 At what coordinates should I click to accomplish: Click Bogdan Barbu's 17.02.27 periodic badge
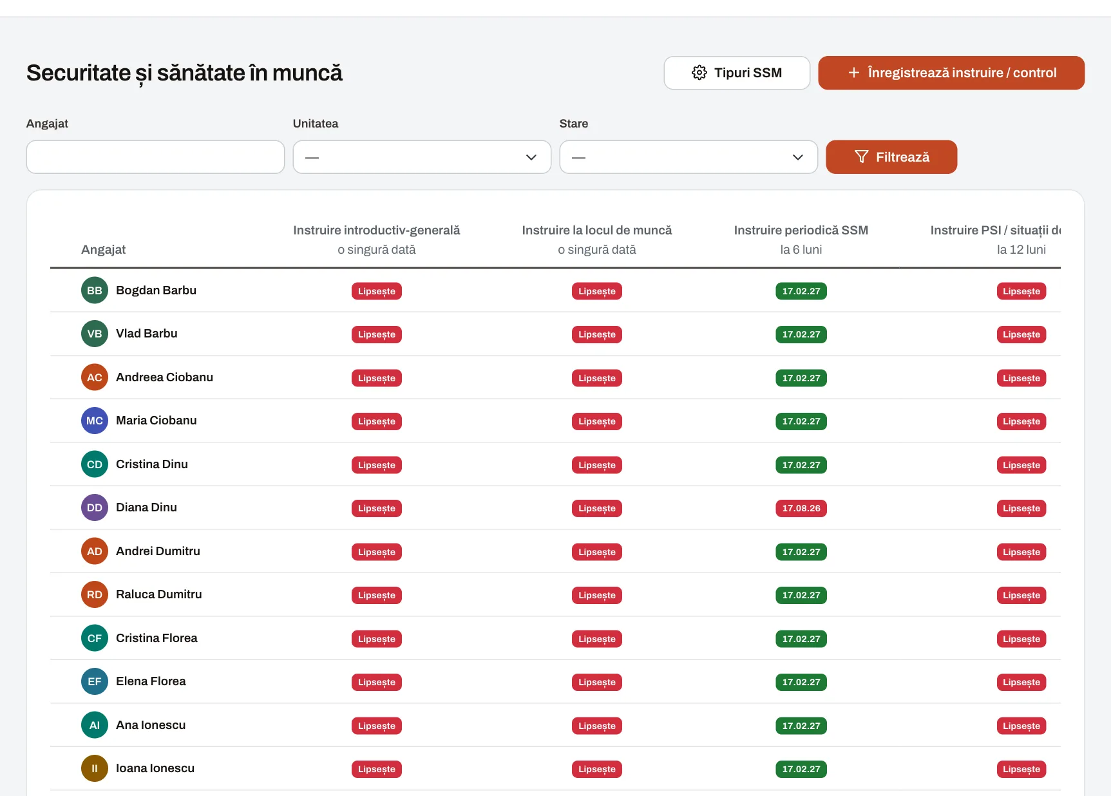(801, 291)
